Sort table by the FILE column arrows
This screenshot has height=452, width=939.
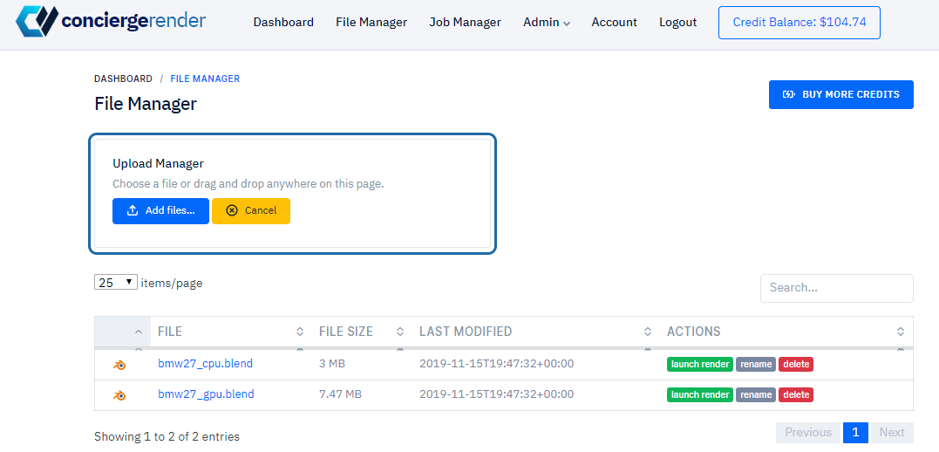click(x=299, y=332)
